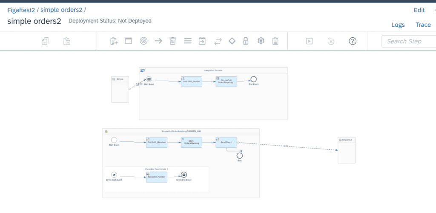Open the Help question mark icon
Screen dimensions: 436x213
click(x=353, y=41)
